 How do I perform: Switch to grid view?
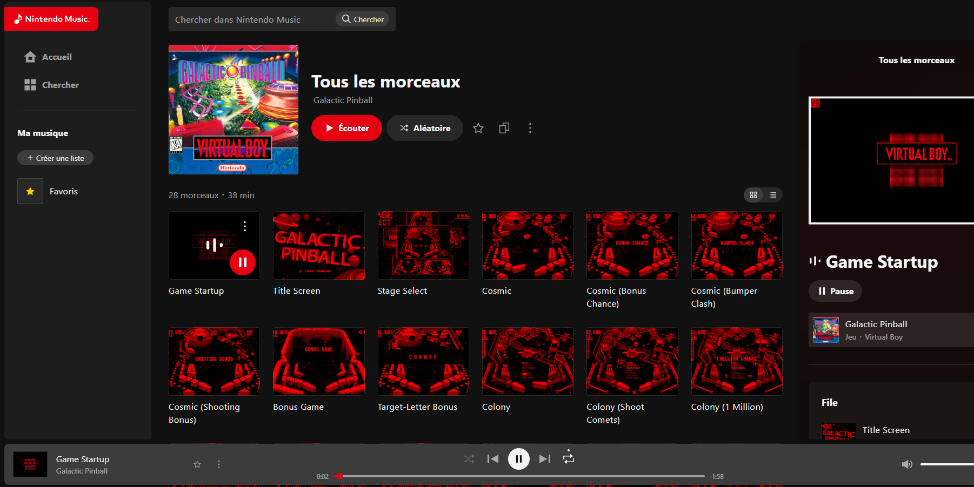(x=753, y=195)
